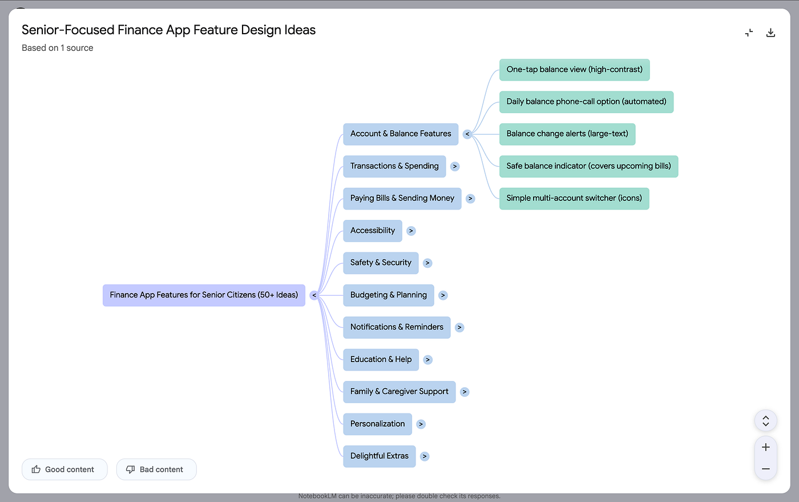Click the Education & Help node
The width and height of the screenshot is (799, 502).
(x=381, y=360)
